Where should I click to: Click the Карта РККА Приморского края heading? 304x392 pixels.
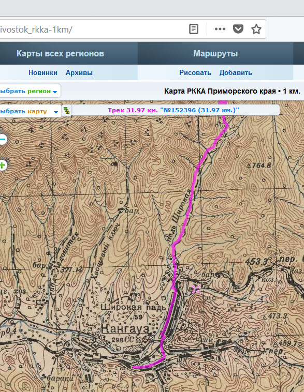tap(232, 91)
